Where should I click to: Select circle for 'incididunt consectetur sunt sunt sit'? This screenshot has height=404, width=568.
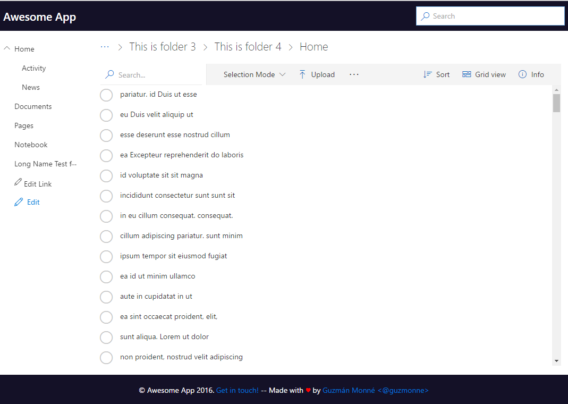coord(106,196)
